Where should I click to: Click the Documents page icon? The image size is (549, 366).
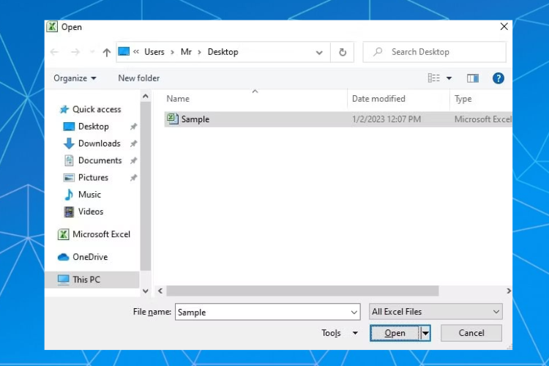point(69,160)
